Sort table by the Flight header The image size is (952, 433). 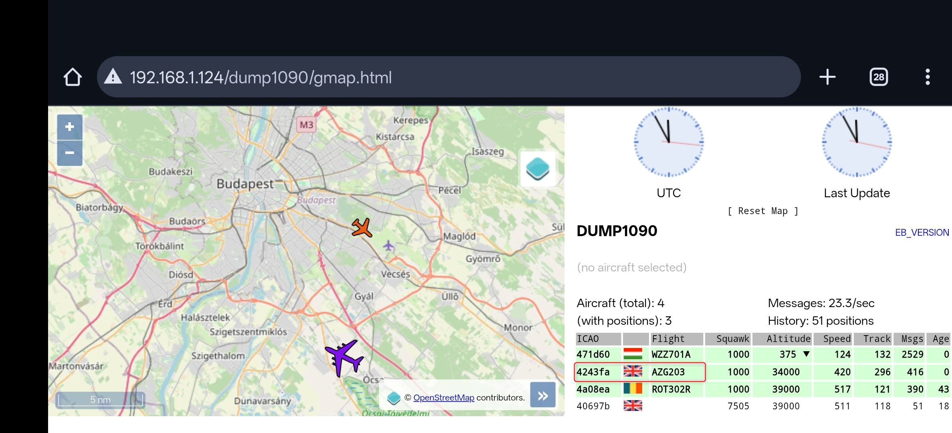(x=668, y=339)
